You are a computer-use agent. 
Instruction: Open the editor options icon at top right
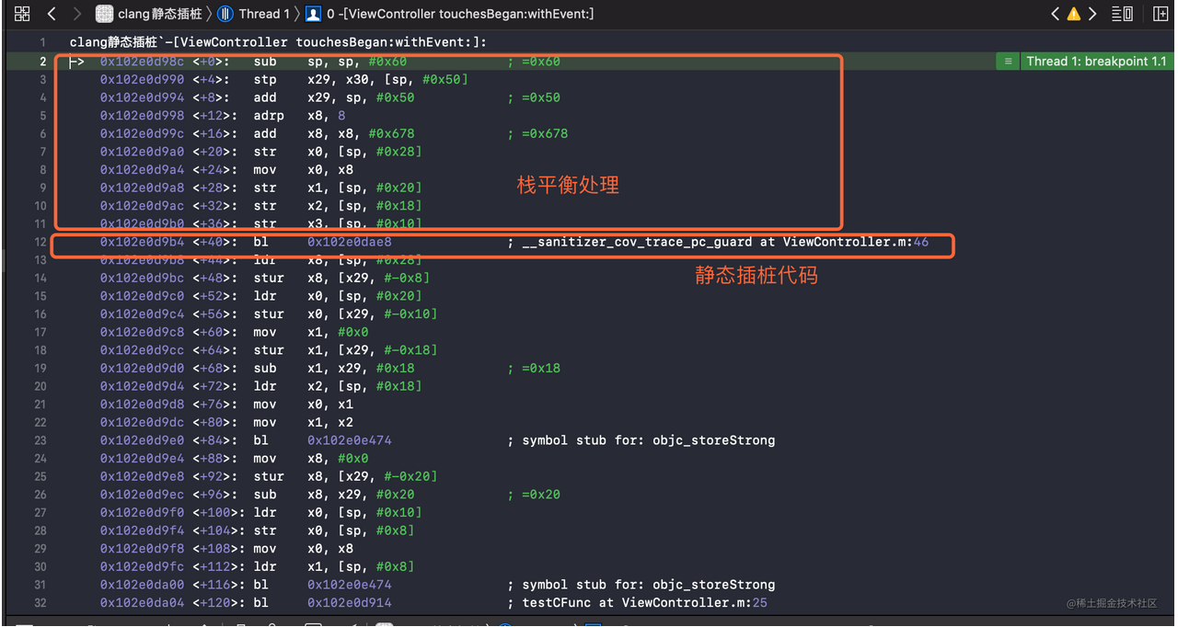pyautogui.click(x=1122, y=13)
